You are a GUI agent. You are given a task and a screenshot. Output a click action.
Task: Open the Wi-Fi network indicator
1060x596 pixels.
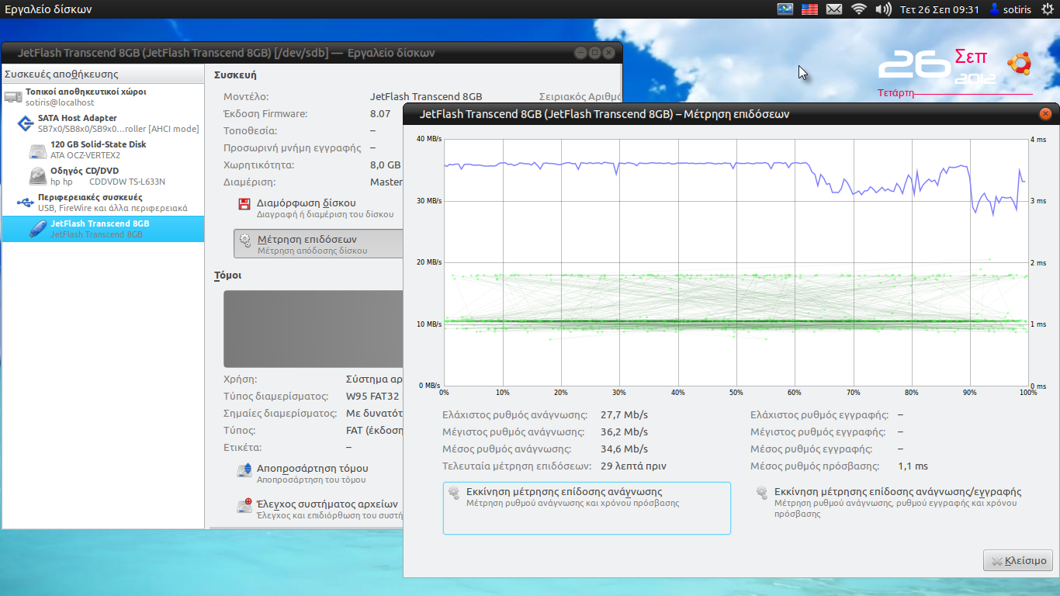(x=858, y=9)
